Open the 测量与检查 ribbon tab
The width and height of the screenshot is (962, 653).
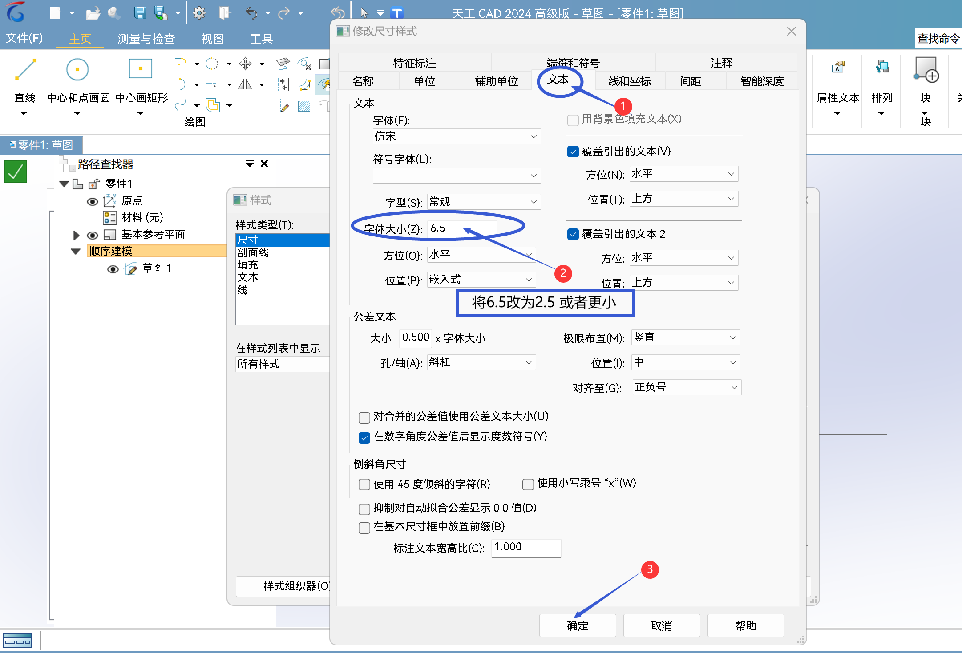coord(146,39)
